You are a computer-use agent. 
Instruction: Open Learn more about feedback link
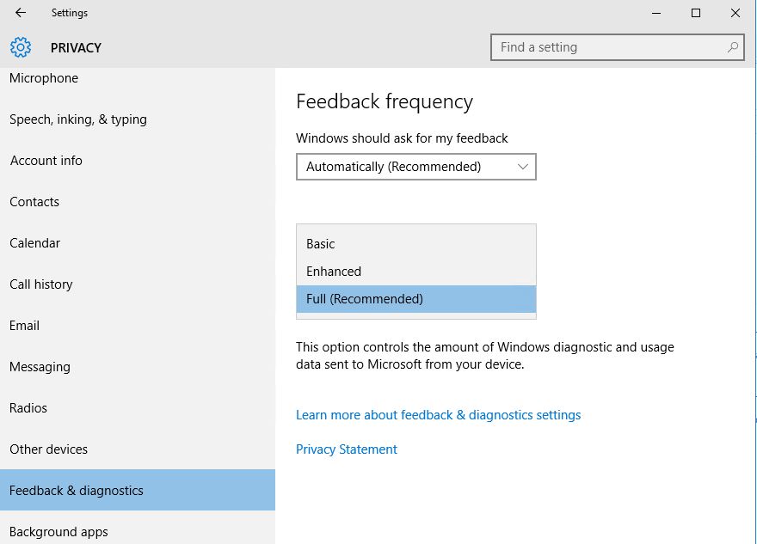tap(438, 415)
